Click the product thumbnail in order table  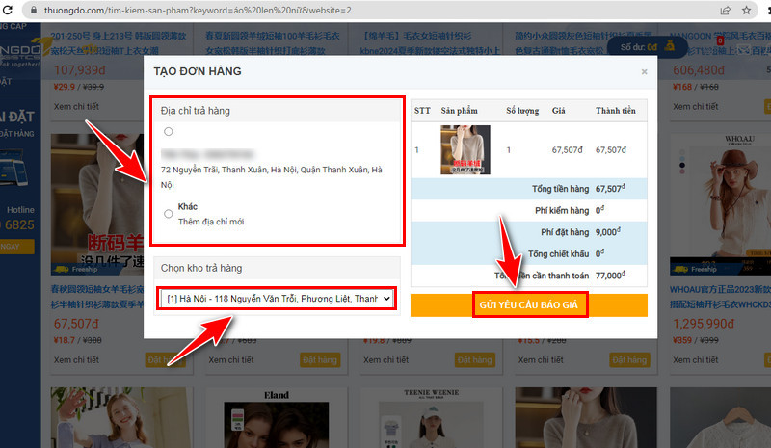[x=465, y=149]
